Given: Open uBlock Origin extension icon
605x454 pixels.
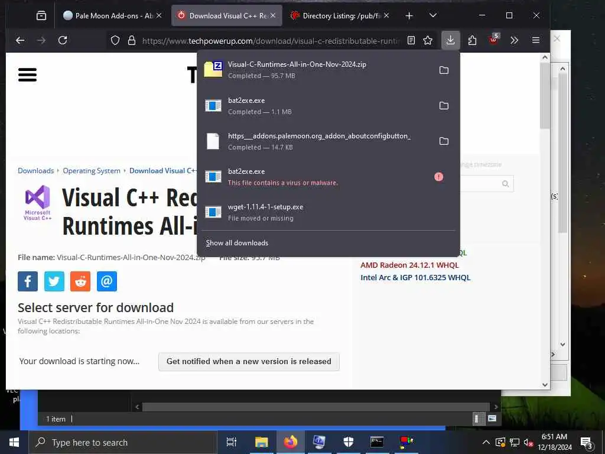Looking at the screenshot, I should pyautogui.click(x=493, y=40).
